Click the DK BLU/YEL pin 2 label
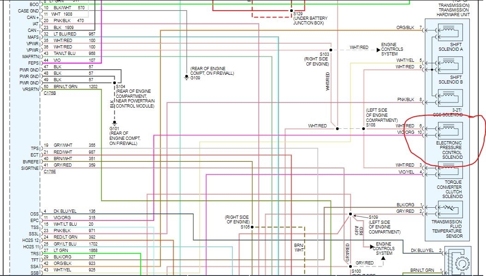This screenshot has height=276, width=486. pyautogui.click(x=426, y=250)
